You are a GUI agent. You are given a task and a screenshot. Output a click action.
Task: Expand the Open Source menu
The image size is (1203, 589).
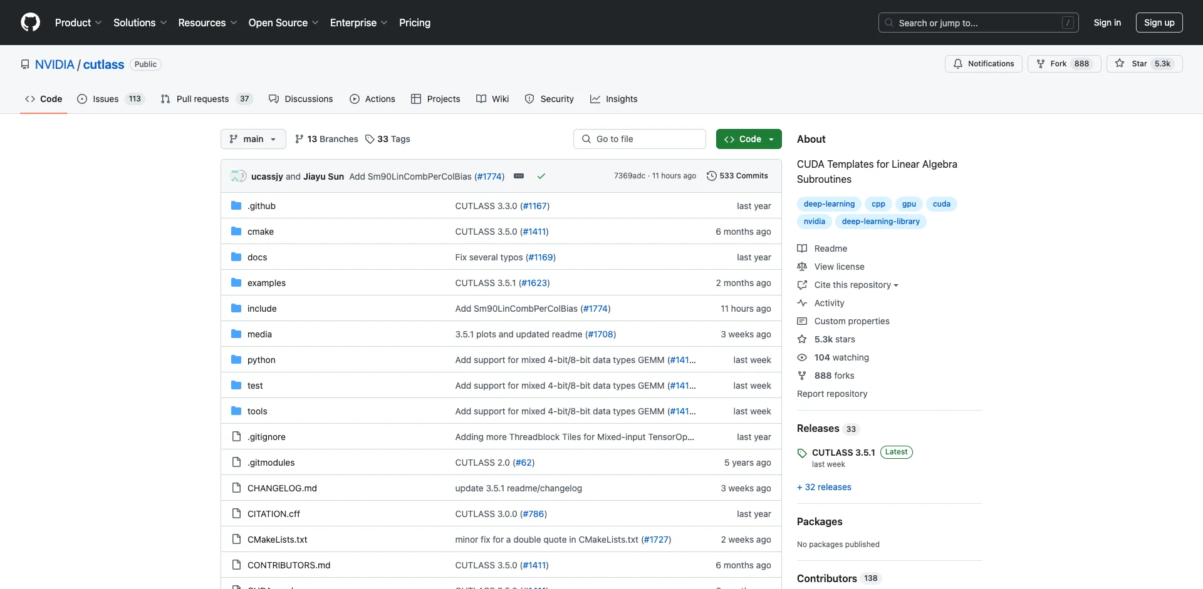point(283,23)
